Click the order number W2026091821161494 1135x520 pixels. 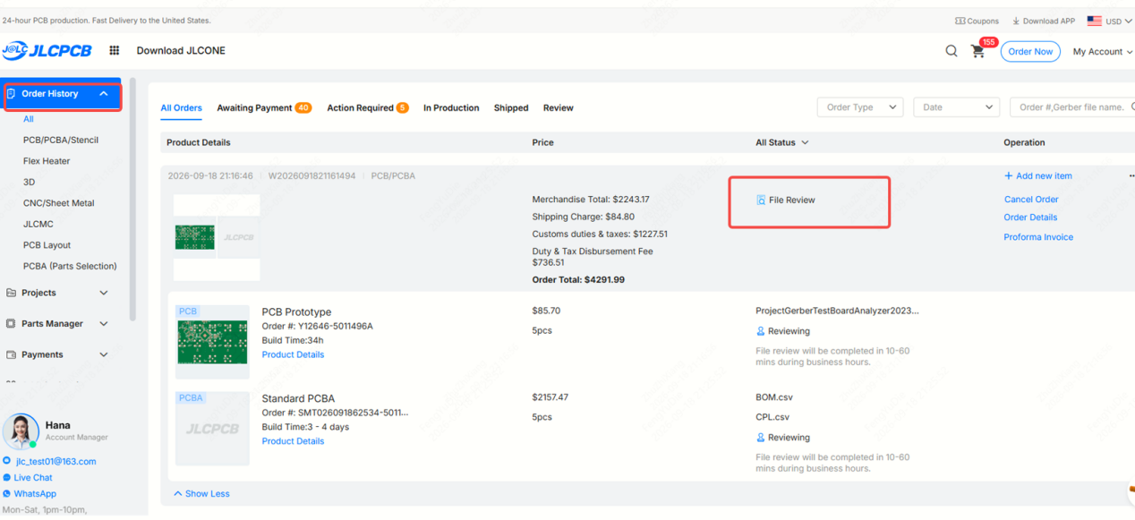point(311,176)
